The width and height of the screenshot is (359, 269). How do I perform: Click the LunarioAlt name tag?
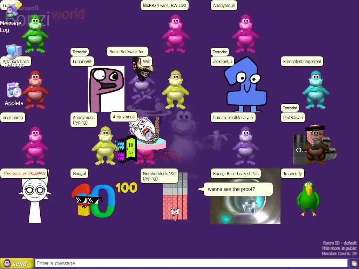pyautogui.click(x=82, y=61)
